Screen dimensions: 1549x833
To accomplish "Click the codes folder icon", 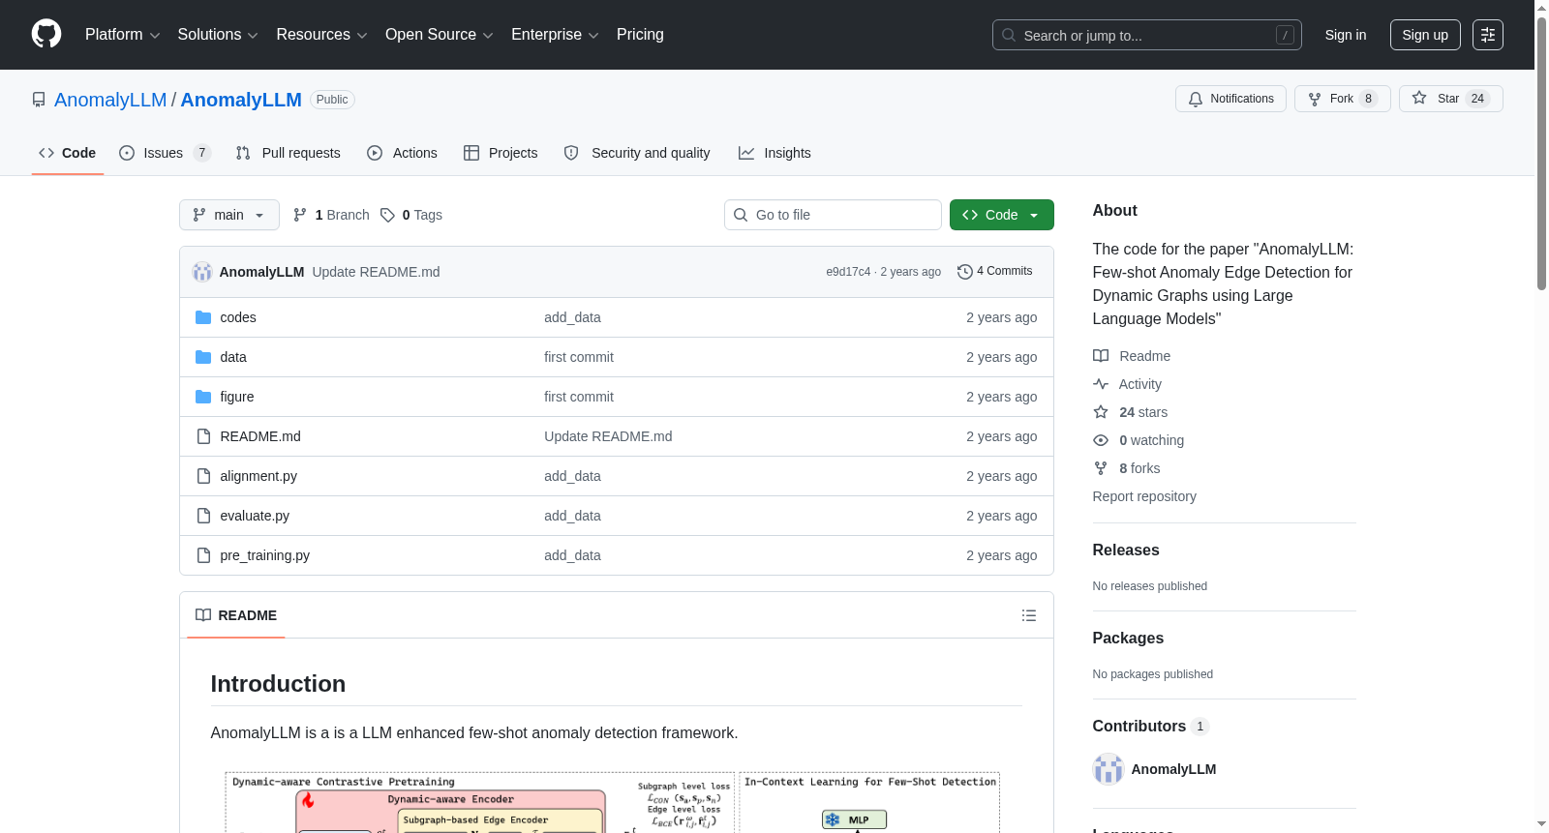I will point(203,317).
